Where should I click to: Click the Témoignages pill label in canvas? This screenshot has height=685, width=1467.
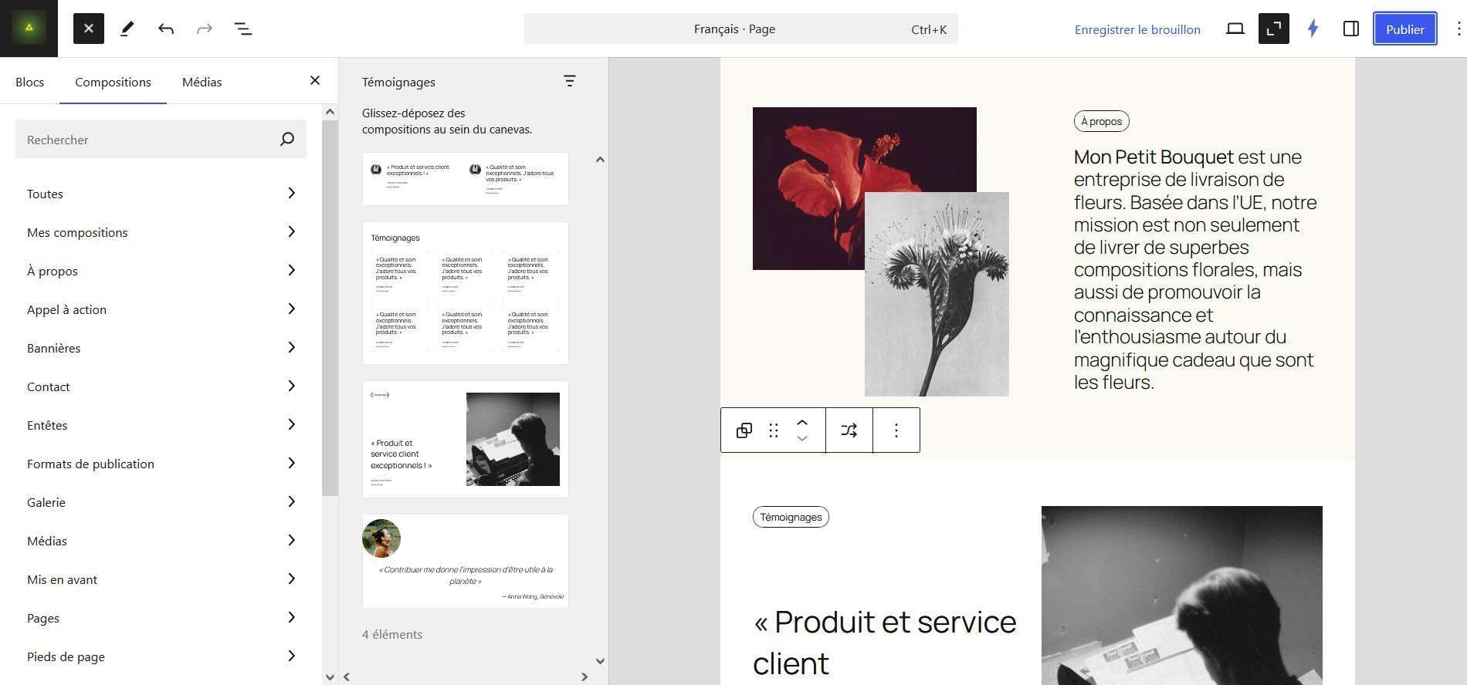[x=791, y=517]
